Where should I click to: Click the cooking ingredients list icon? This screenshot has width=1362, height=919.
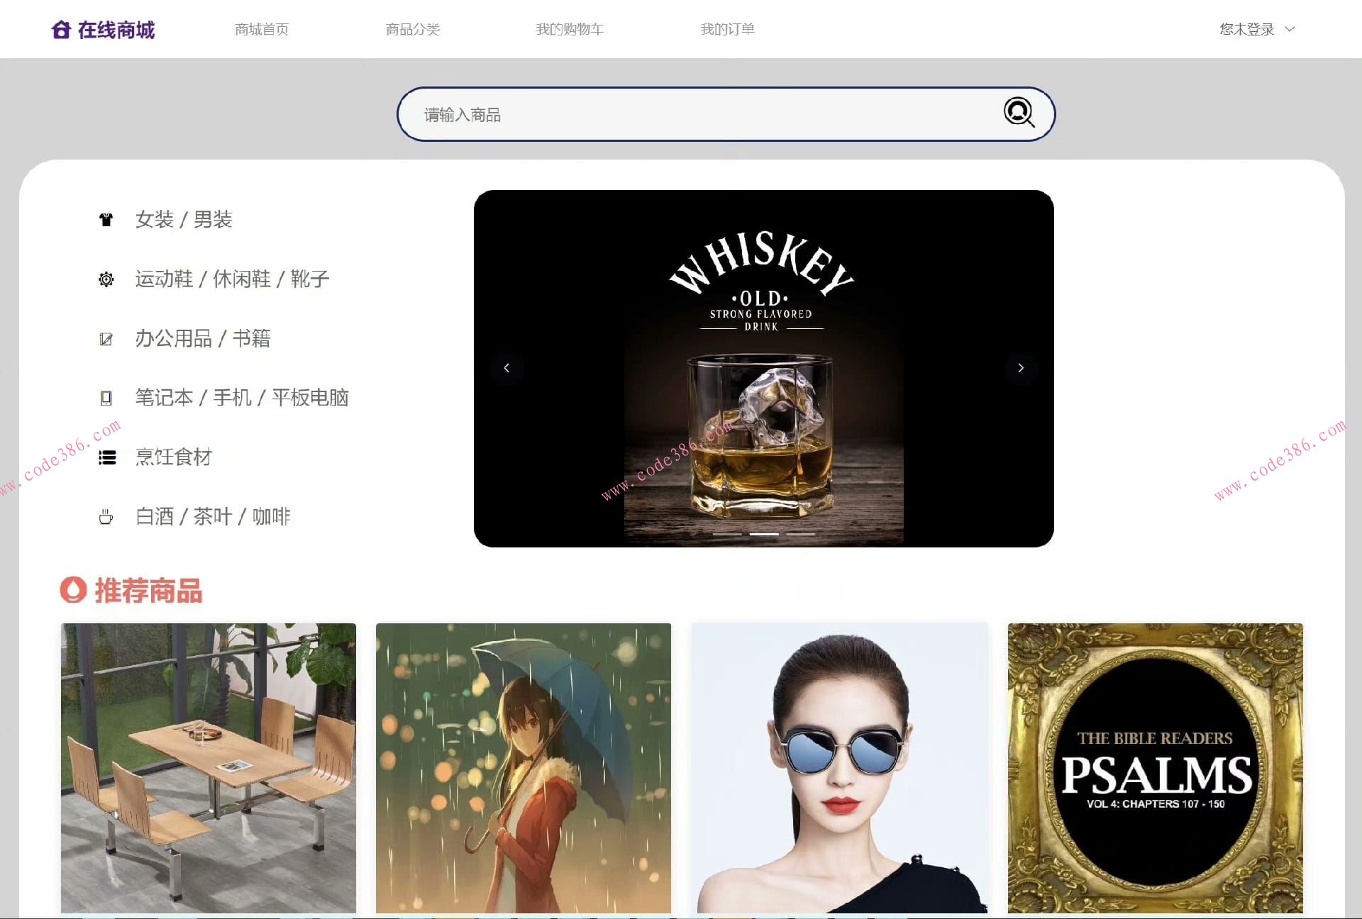click(x=107, y=457)
